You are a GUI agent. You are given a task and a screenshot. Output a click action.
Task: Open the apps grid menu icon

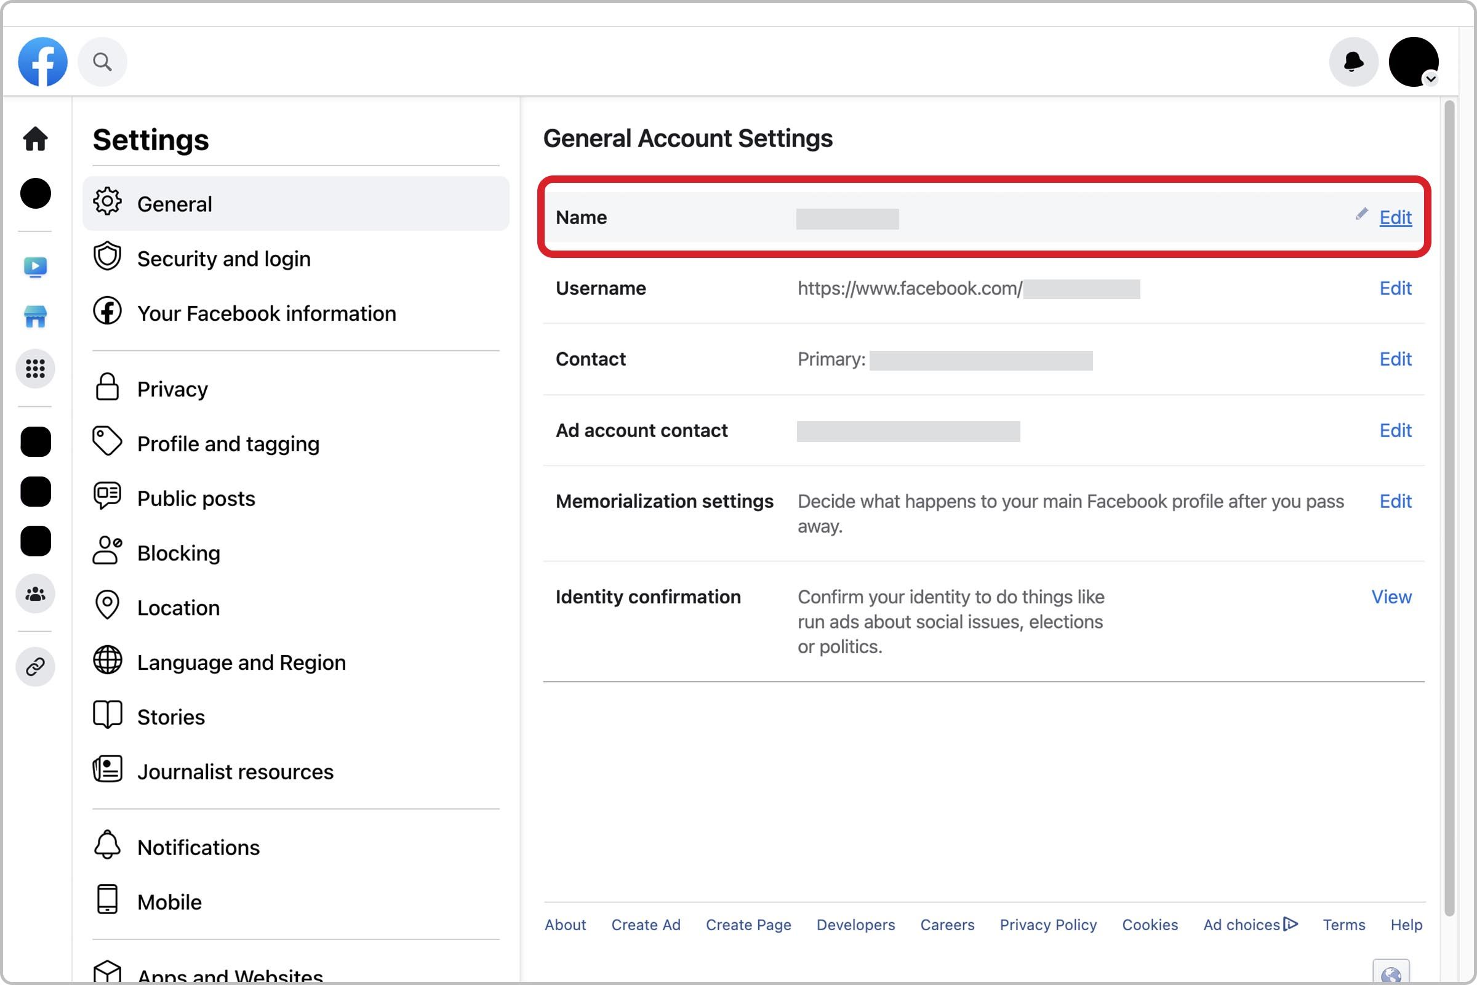point(35,369)
